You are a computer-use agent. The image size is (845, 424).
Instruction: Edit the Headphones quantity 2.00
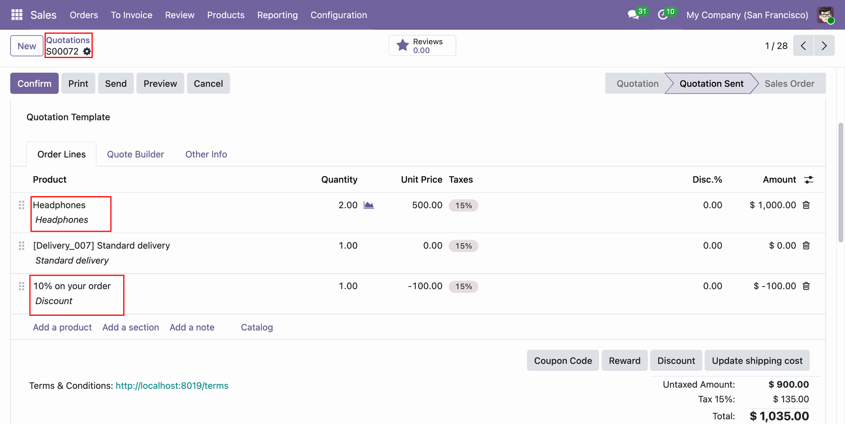348,205
